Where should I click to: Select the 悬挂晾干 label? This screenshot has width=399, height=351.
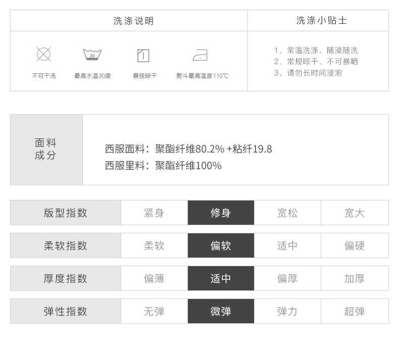coord(145,76)
